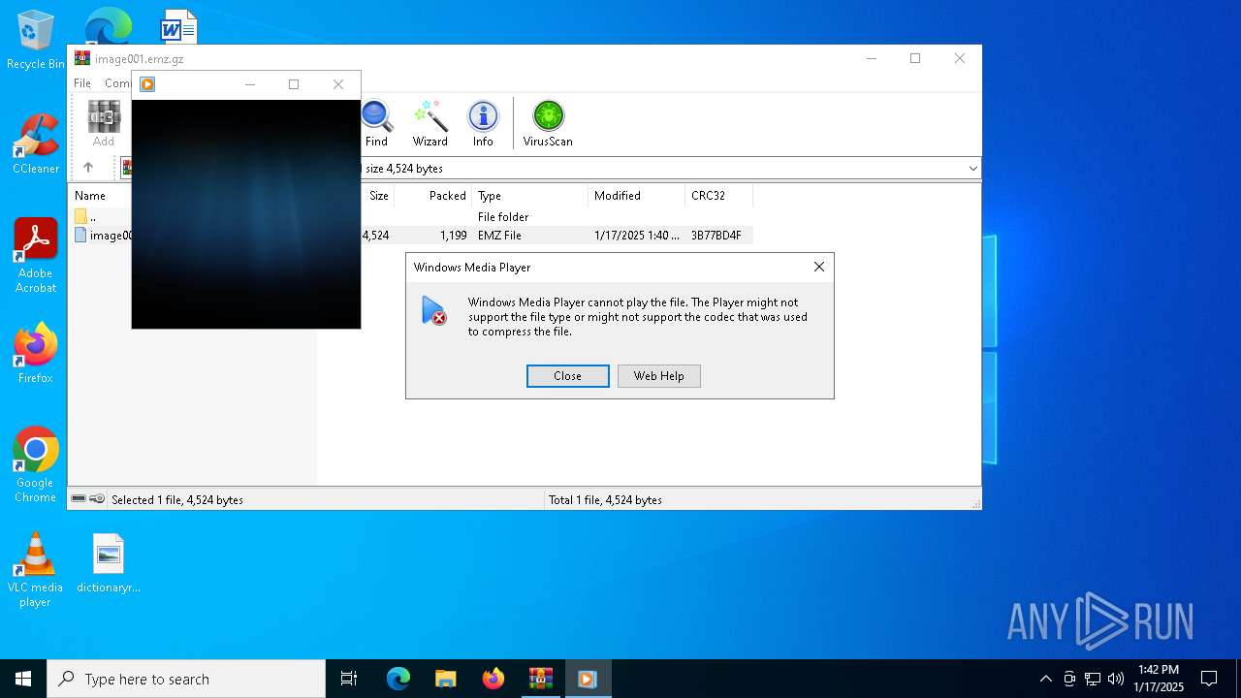The image size is (1241, 698).
Task: Click the CRC32 value 3B77BD4F
Action: pyautogui.click(x=716, y=236)
